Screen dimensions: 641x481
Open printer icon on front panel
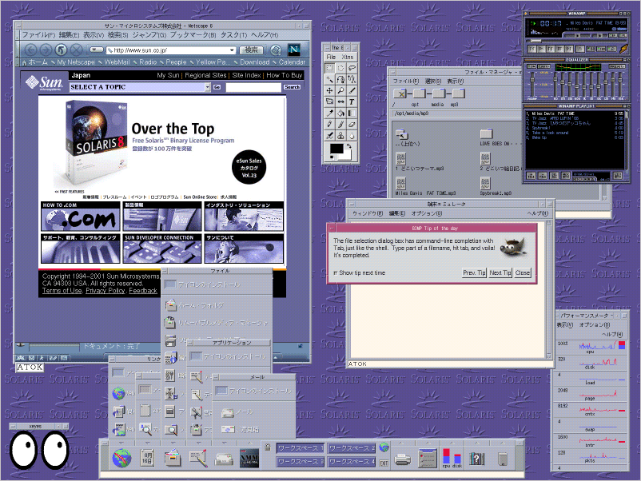click(x=402, y=459)
